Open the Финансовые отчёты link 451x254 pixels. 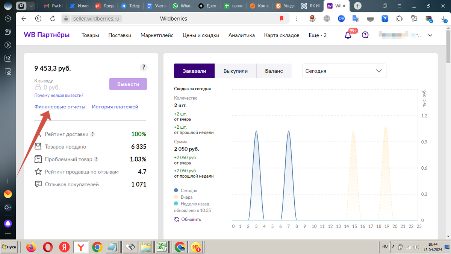(x=60, y=106)
